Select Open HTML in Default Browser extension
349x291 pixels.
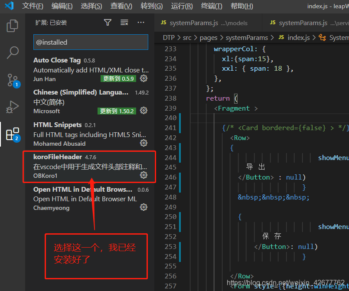[91, 199]
